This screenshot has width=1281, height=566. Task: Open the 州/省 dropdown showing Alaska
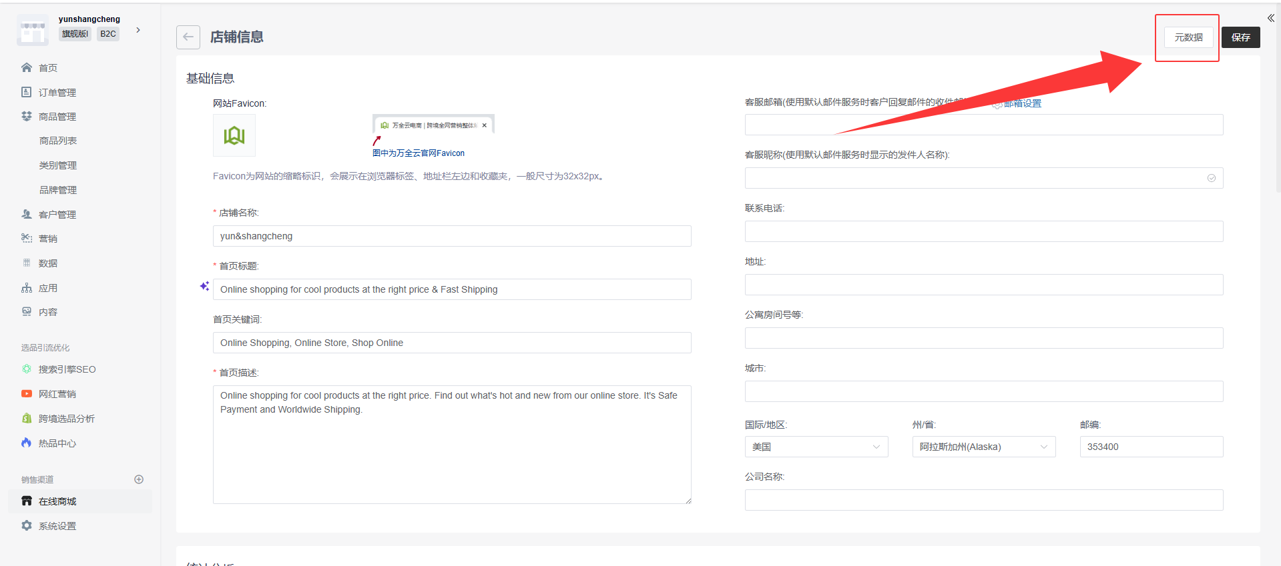[x=983, y=447]
